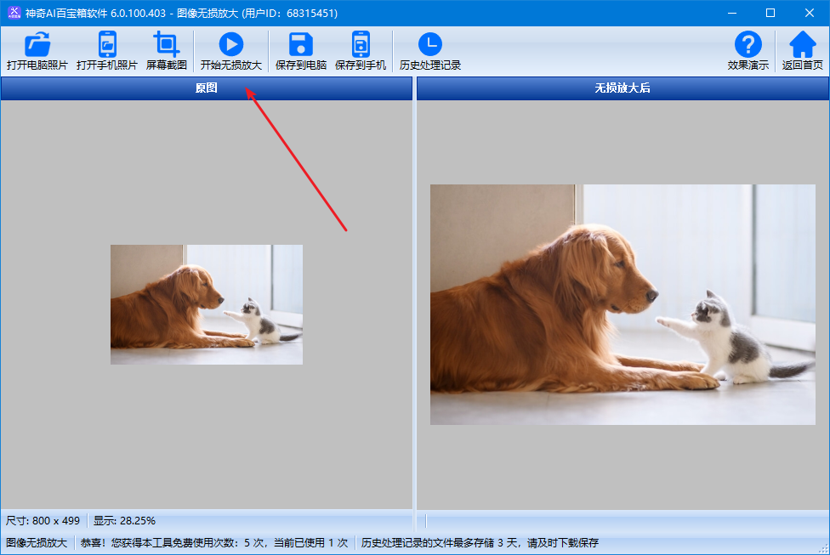Screen dimensions: 830x555
Task: Open a phone photo (打开手机照片)
Action: click(x=107, y=51)
